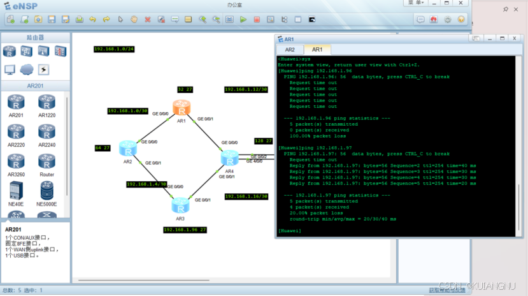The width and height of the screenshot is (528, 296).
Task: Toggle the grid display icon
Action: pos(298,20)
